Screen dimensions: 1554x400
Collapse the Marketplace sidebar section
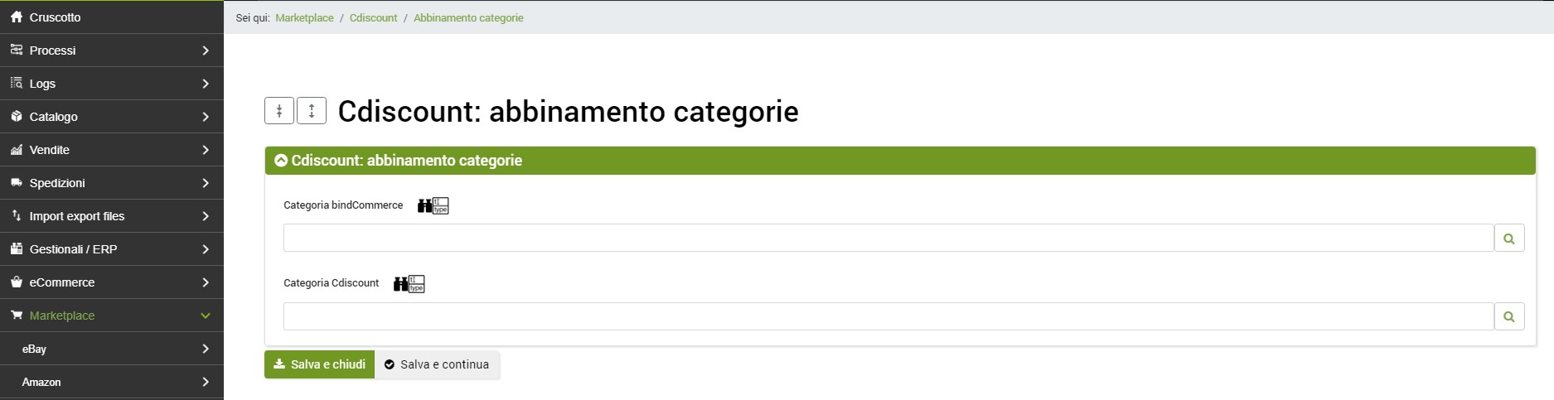(x=206, y=316)
